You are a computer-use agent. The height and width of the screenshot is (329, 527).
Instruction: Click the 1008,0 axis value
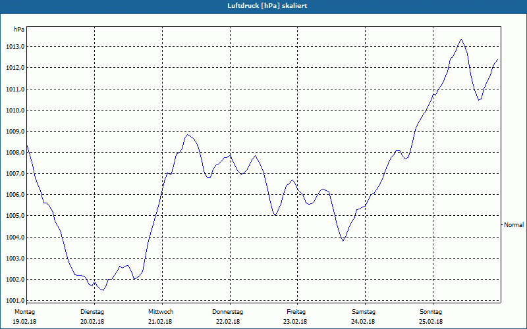[15, 153]
